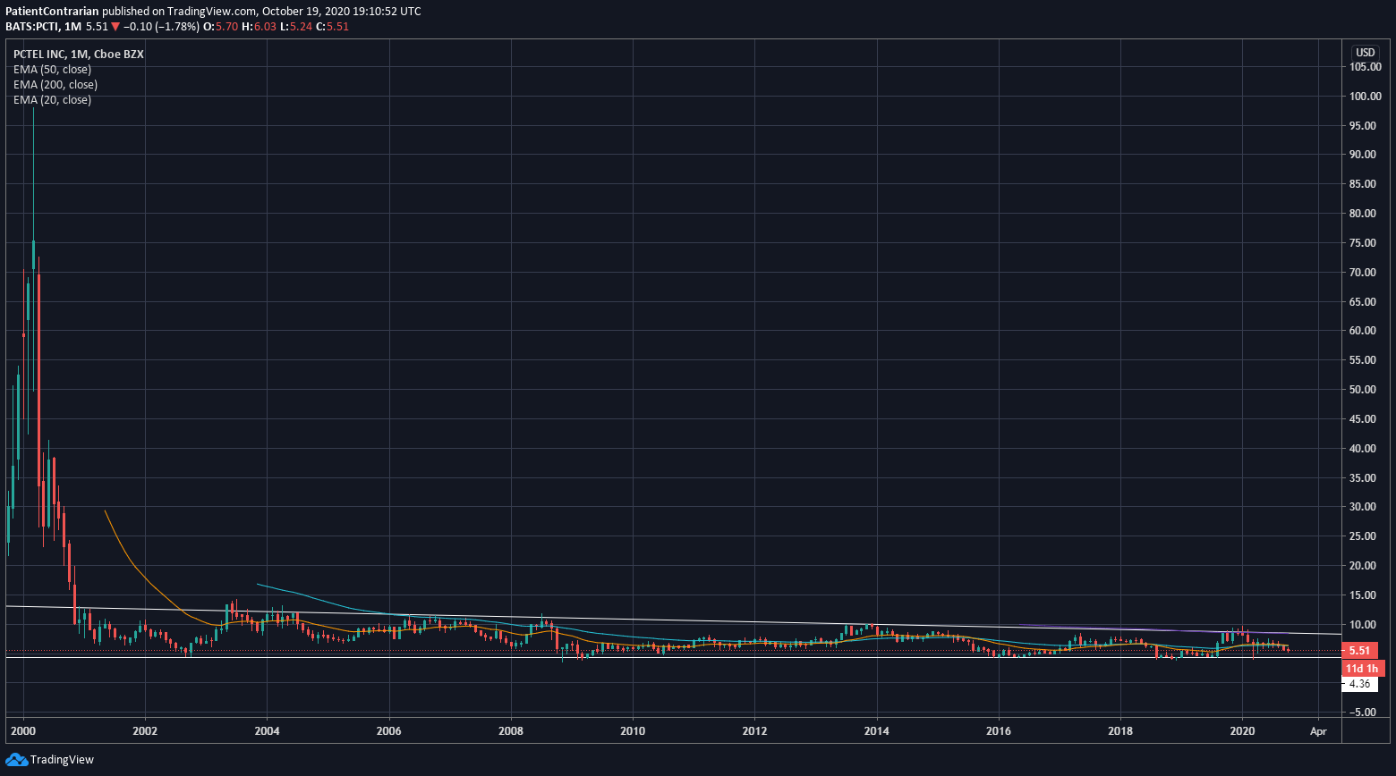Click the 2016 year label on time axis
Screen dimensions: 1396x776
999,730
